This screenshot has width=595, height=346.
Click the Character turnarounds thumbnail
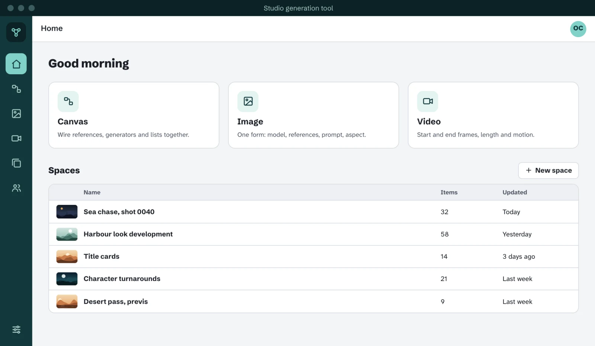67,279
